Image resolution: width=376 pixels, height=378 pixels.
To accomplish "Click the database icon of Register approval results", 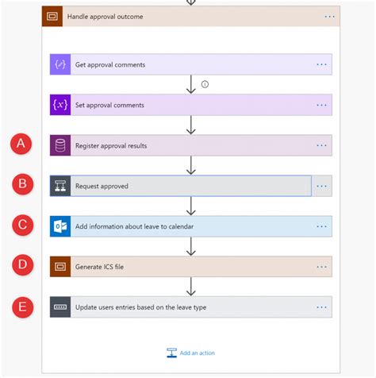I will tap(60, 145).
